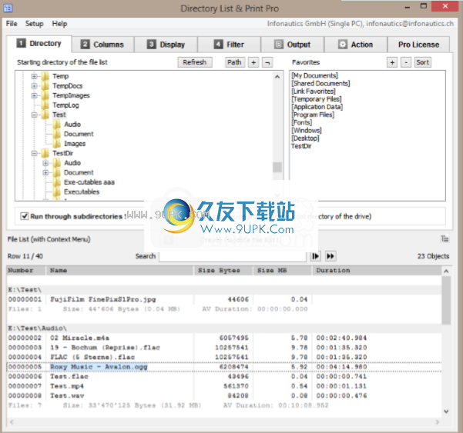The width and height of the screenshot is (463, 433).
Task: Switch to the Display tab
Action: (x=166, y=45)
